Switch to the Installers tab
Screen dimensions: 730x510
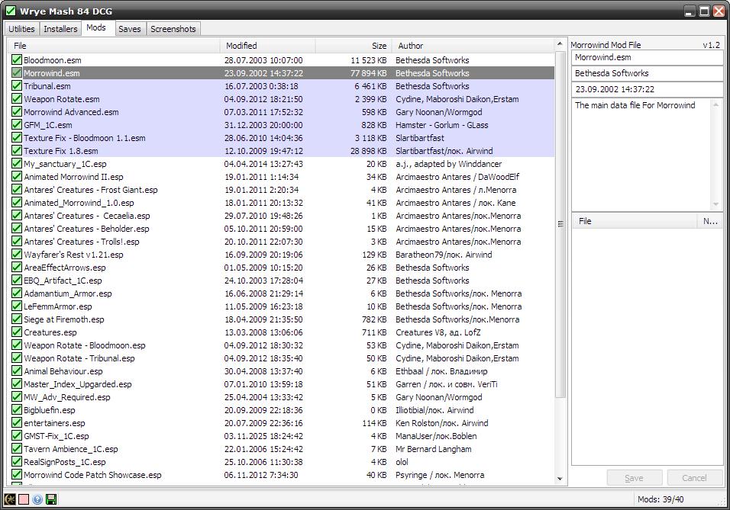click(x=60, y=29)
